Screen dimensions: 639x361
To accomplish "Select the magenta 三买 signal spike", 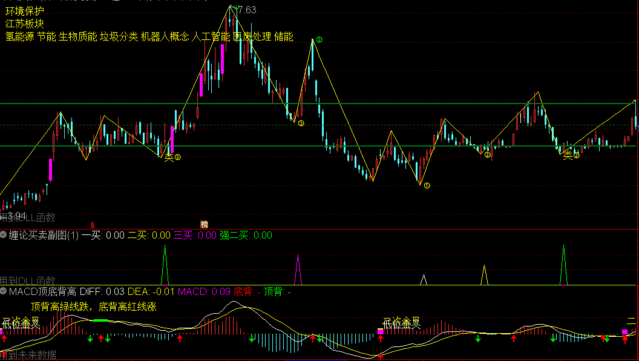I will pyautogui.click(x=298, y=270).
